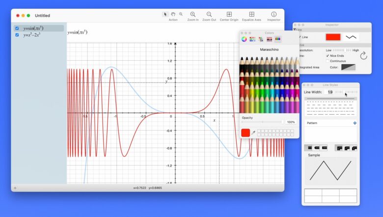This screenshot has width=383, height=217.
Task: Switch to color sliders tab in Colors
Action: [252, 39]
